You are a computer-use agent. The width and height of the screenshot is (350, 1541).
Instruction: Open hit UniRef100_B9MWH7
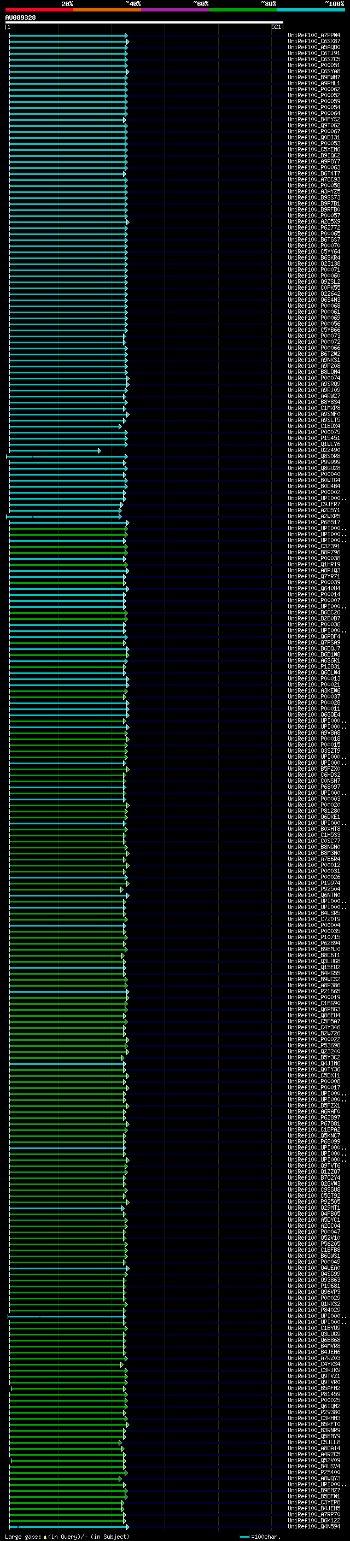314,77
